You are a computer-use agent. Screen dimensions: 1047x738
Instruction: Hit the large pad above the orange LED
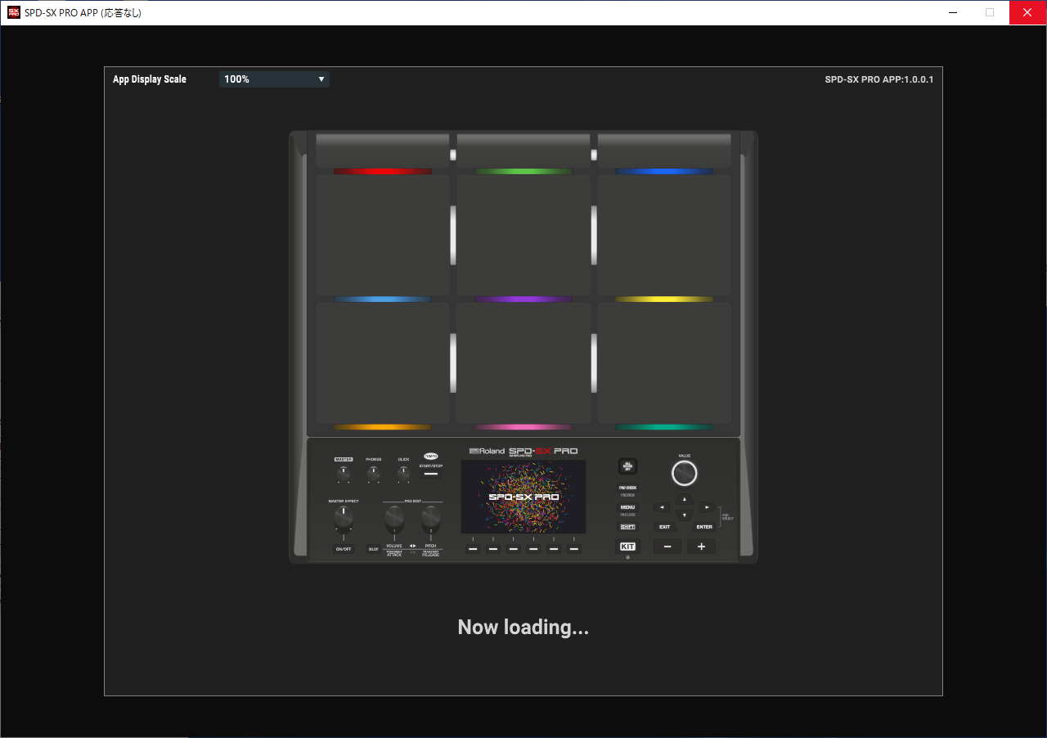pyautogui.click(x=383, y=363)
